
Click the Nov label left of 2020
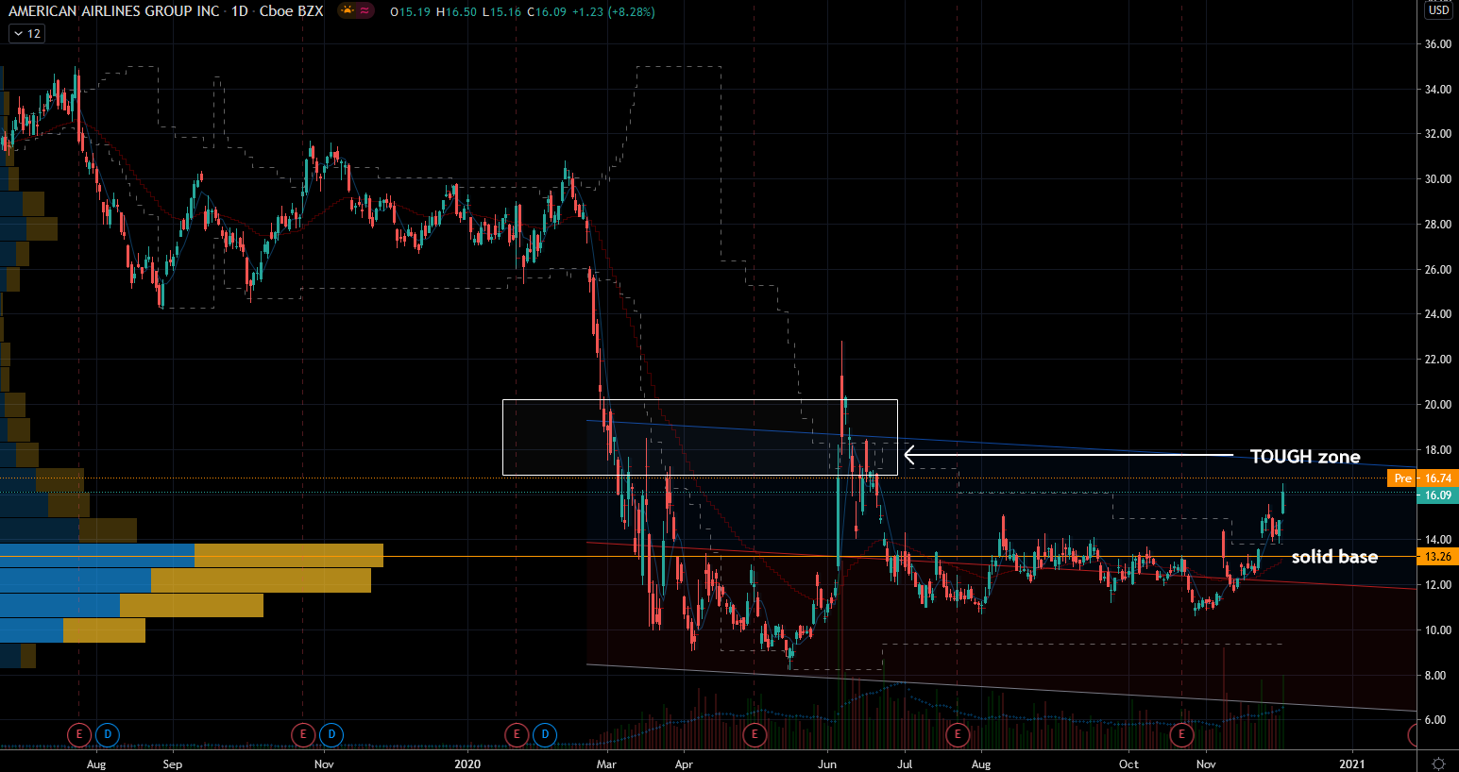pyautogui.click(x=324, y=764)
